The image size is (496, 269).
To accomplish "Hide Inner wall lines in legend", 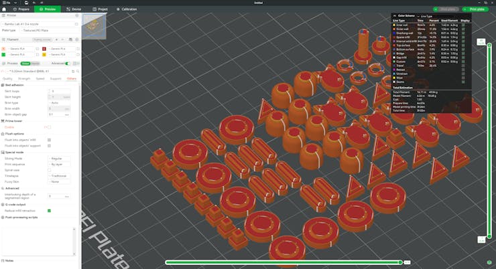I will [463, 25].
